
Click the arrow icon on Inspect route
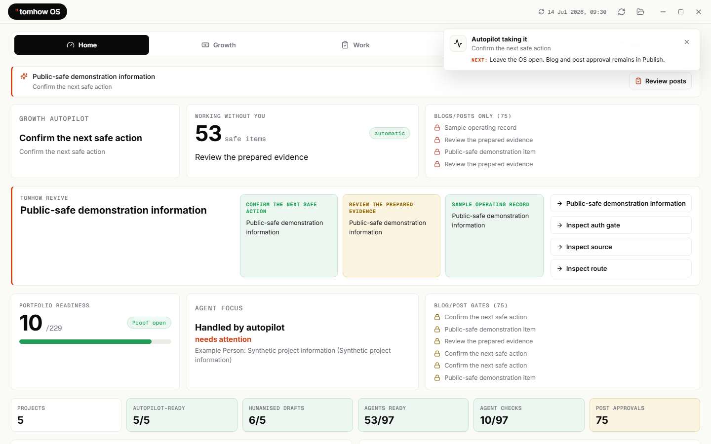(x=559, y=269)
